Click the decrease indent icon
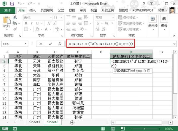178x131 pixels. [69, 29]
